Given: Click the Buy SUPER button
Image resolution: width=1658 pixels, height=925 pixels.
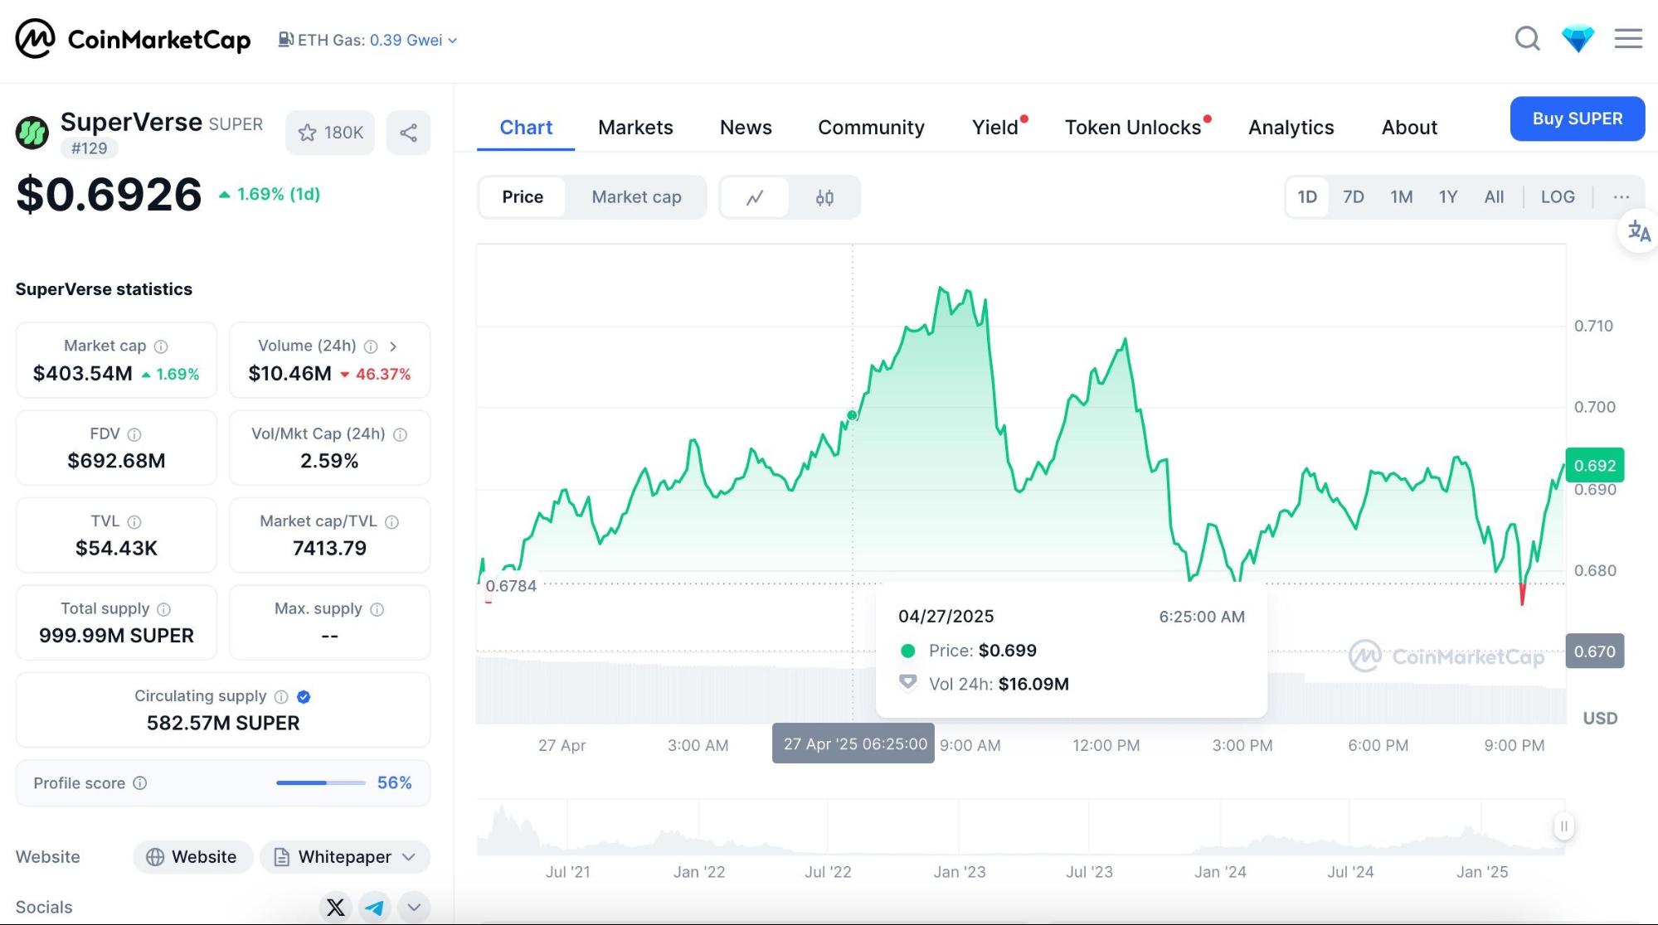Looking at the screenshot, I should click(x=1577, y=119).
